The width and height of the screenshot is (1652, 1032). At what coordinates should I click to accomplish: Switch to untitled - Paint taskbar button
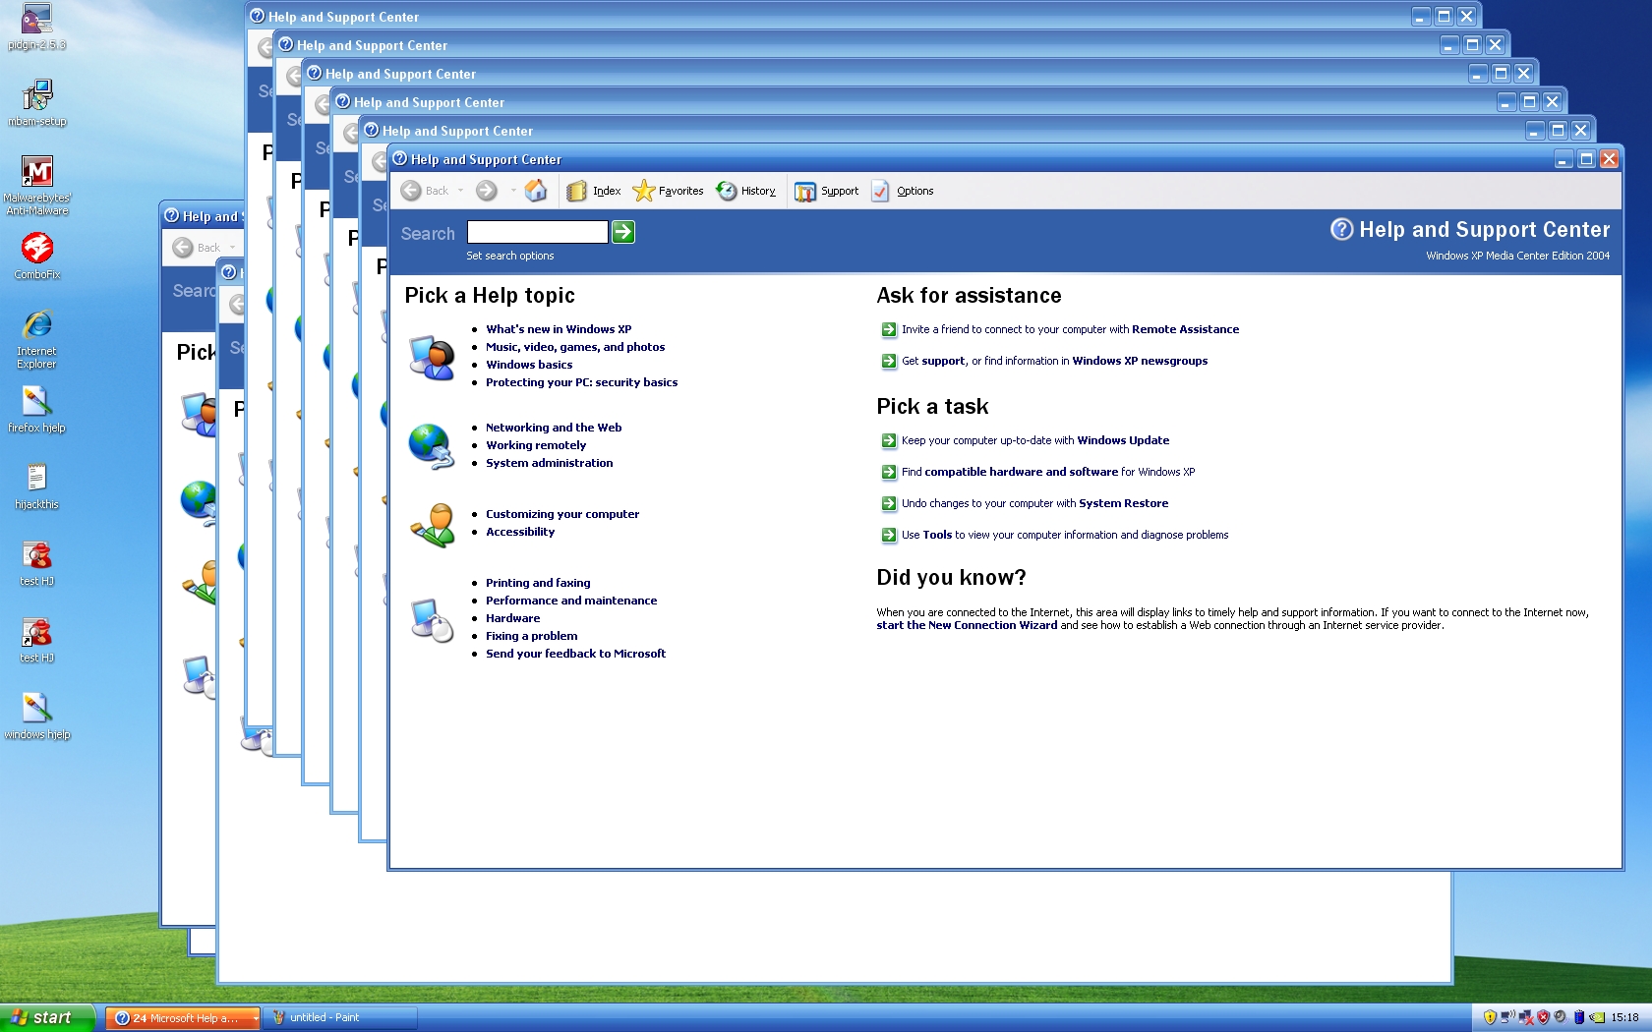[340, 1018]
